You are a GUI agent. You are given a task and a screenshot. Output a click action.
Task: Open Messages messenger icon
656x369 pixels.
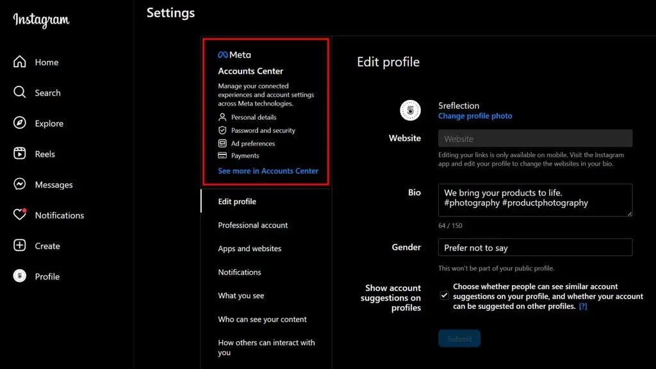20,184
